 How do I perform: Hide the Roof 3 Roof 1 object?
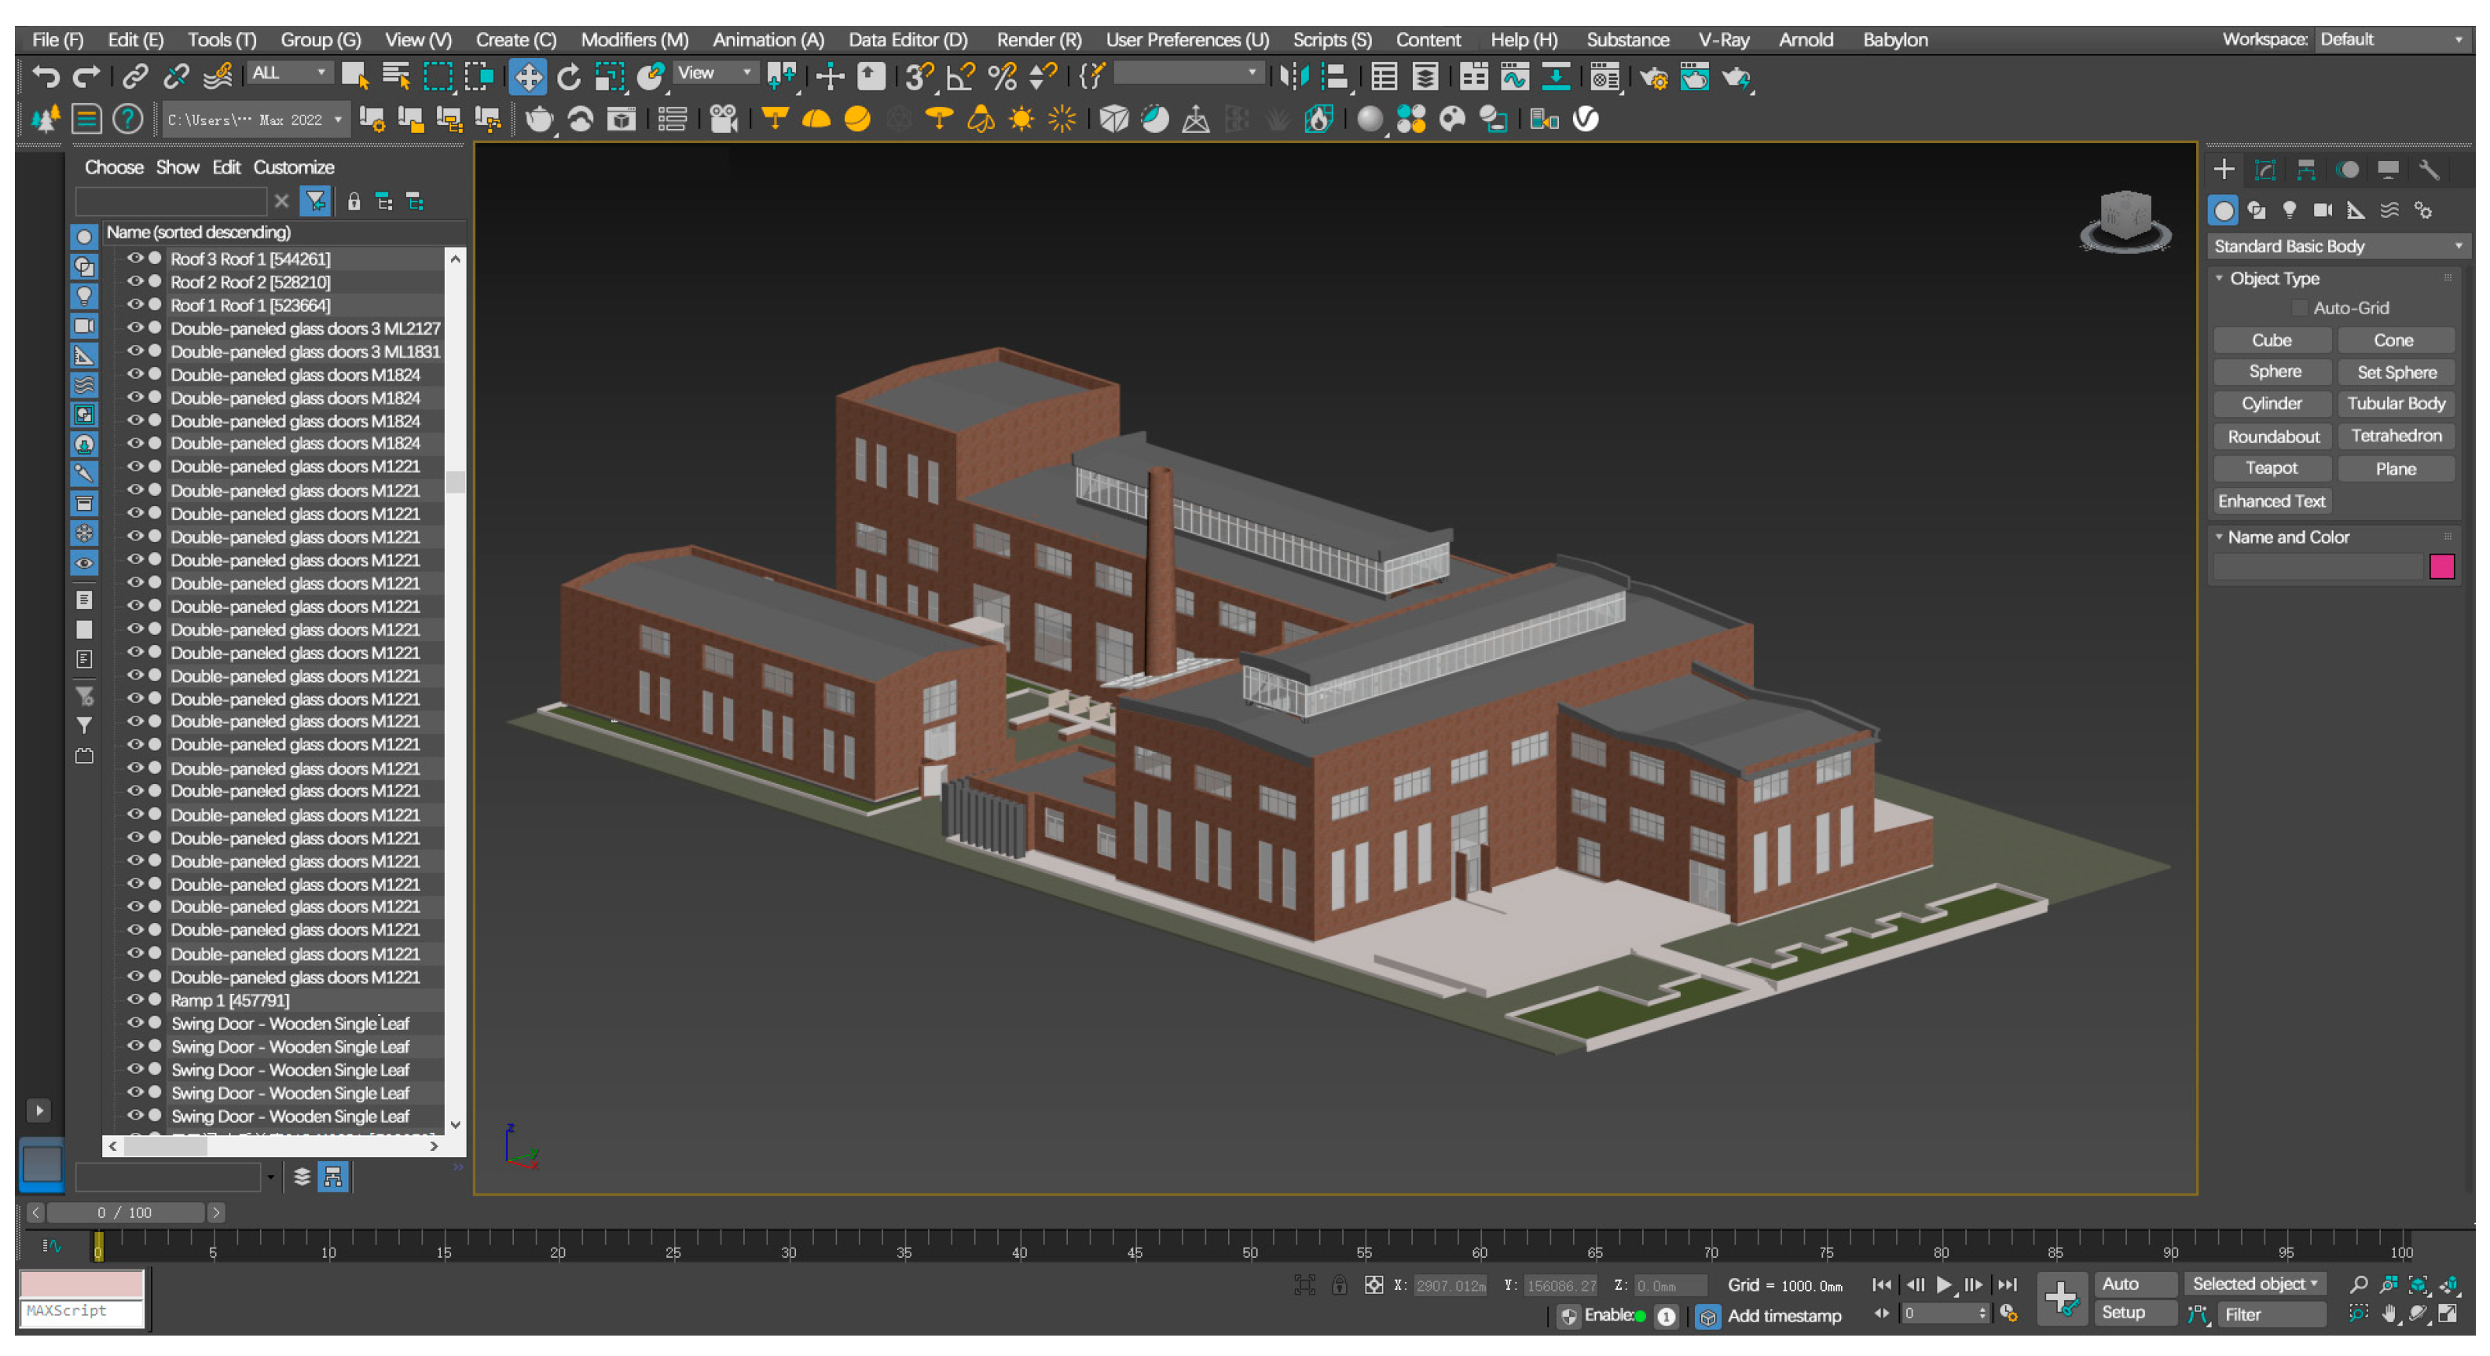pos(135,258)
